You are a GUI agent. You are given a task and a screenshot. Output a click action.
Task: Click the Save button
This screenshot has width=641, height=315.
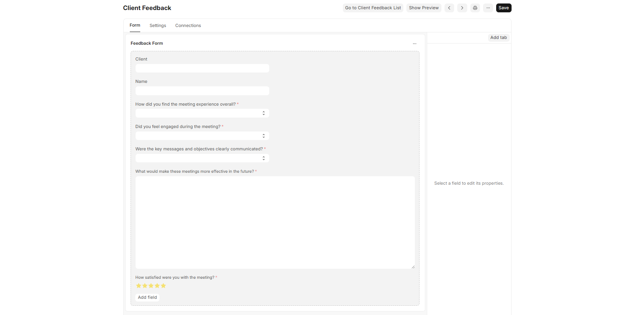pos(503,8)
